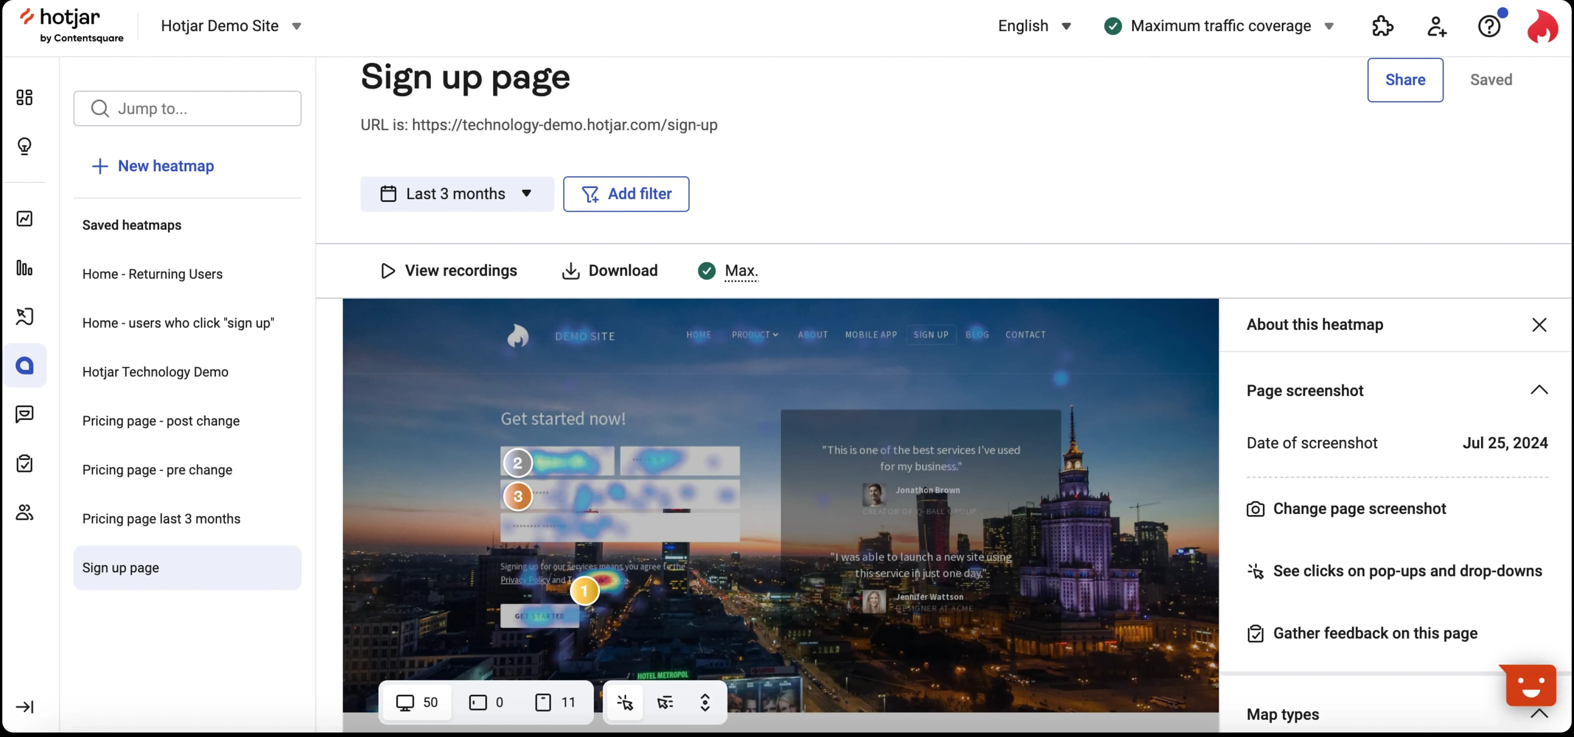The height and width of the screenshot is (737, 1574).
Task: Open the Last 3 months date dropdown
Action: (x=457, y=194)
